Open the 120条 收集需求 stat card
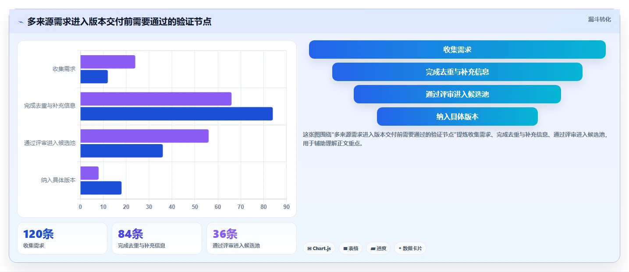Screen dimensions: 629x272 62,238
